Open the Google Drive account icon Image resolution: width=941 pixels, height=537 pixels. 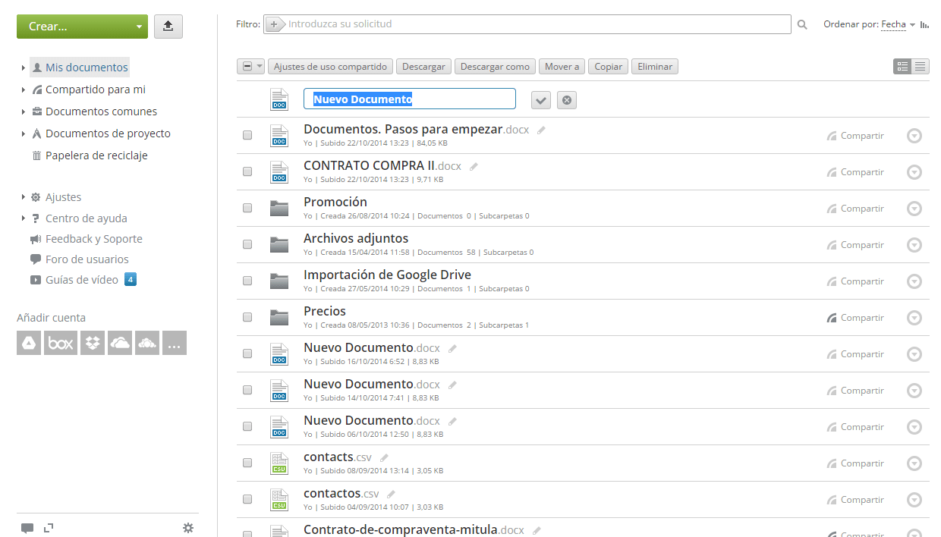pos(28,343)
